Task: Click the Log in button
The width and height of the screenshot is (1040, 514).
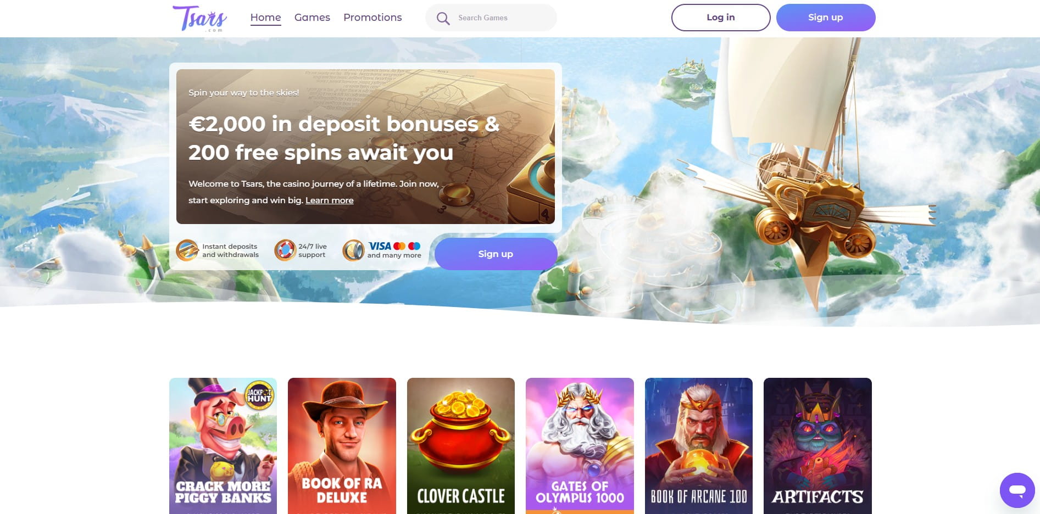Action: pyautogui.click(x=720, y=18)
